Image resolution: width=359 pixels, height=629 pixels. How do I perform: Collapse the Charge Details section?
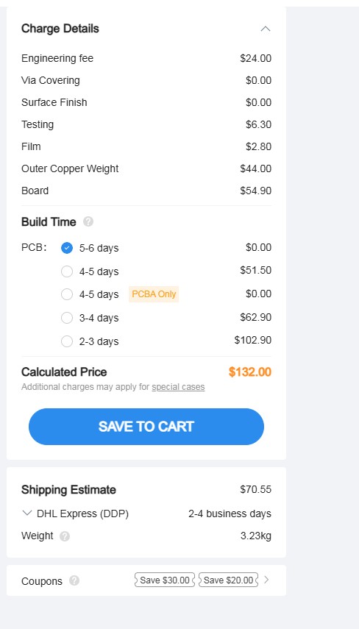pyautogui.click(x=265, y=29)
